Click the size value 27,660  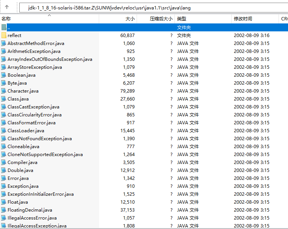[128, 99]
